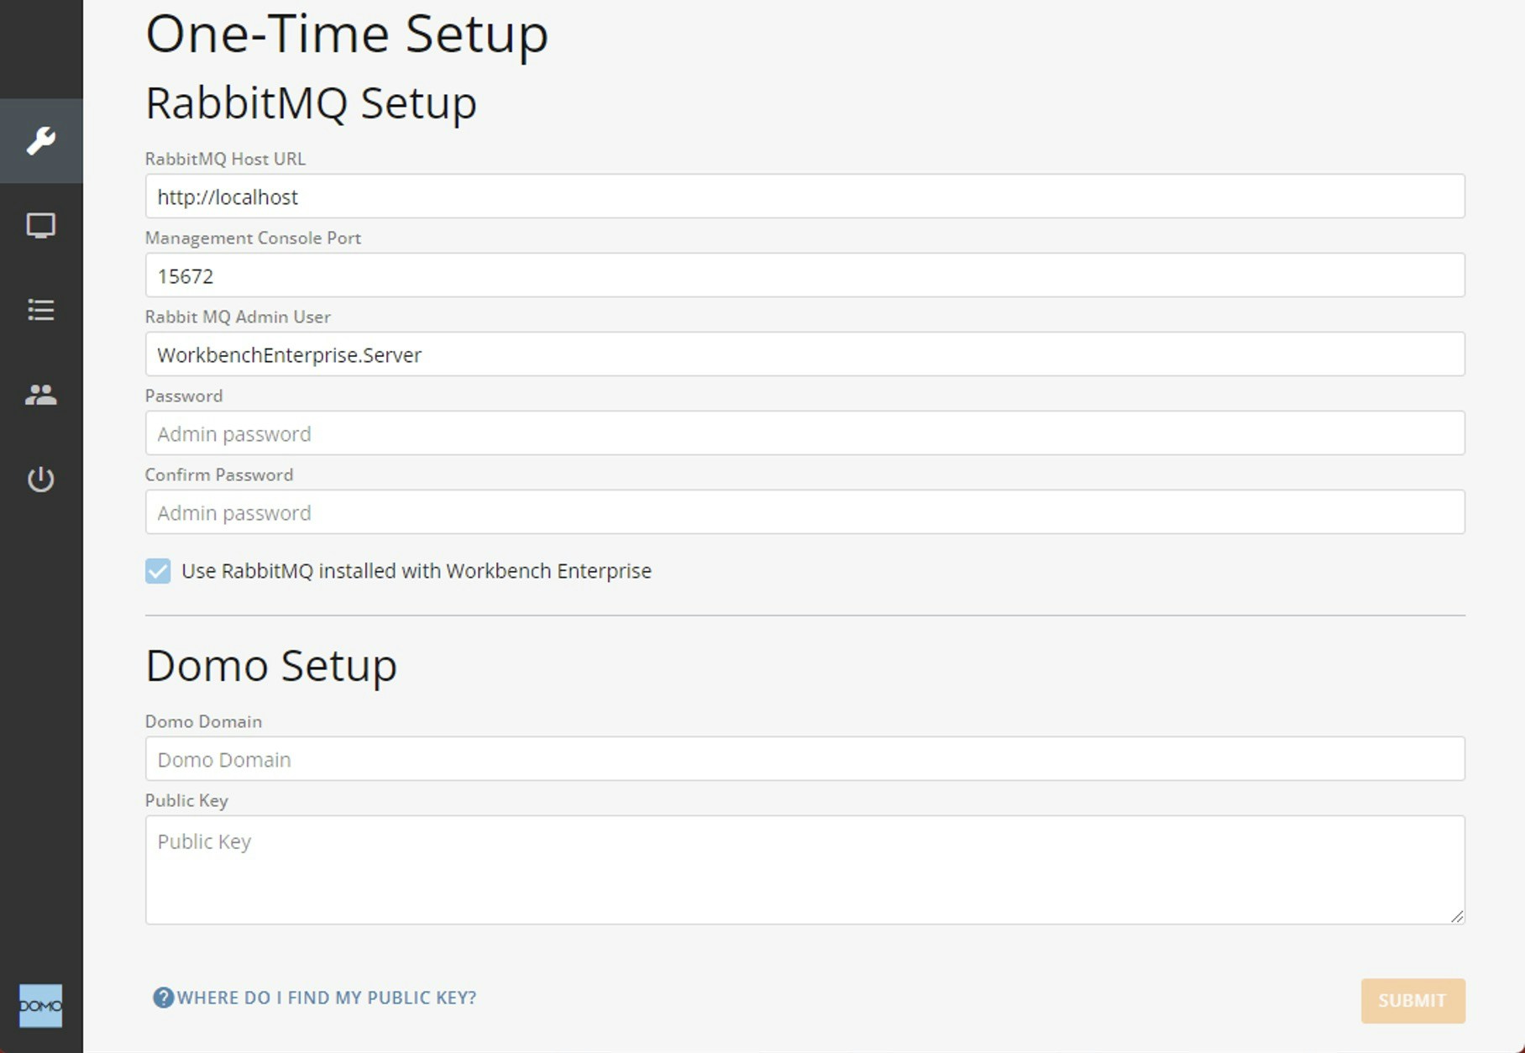1525x1053 pixels.
Task: Click the wrench icon's highlighted panel
Action: [x=40, y=141]
